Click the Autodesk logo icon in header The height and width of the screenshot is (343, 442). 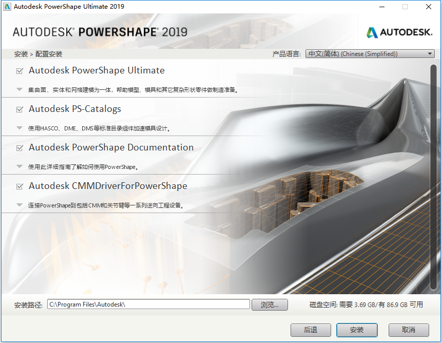pos(372,32)
